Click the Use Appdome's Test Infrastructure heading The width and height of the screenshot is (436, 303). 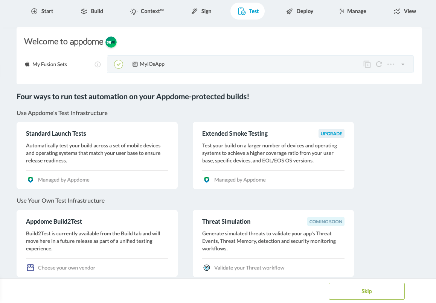click(62, 113)
